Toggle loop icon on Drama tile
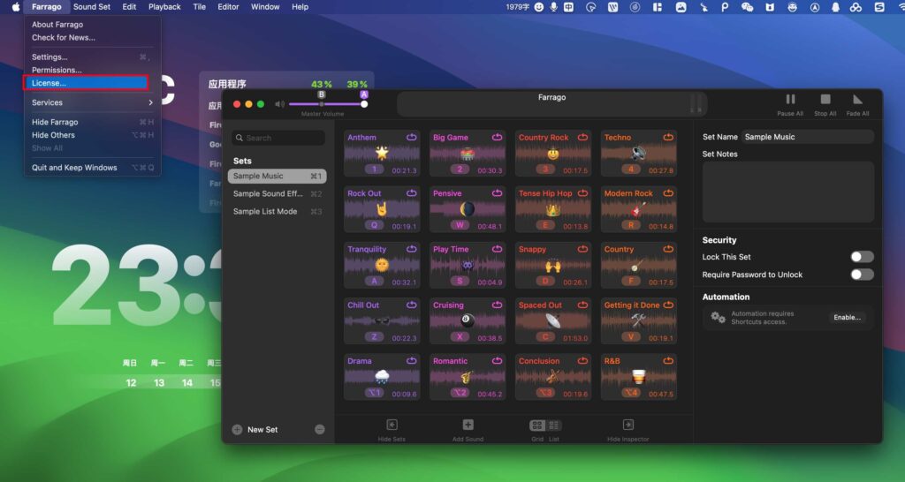 tap(412, 361)
